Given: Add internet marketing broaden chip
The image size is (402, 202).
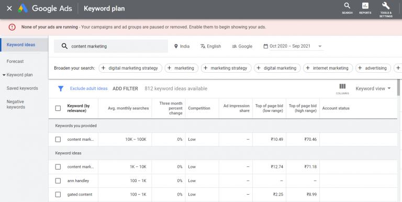Looking at the screenshot, I should click(328, 68).
